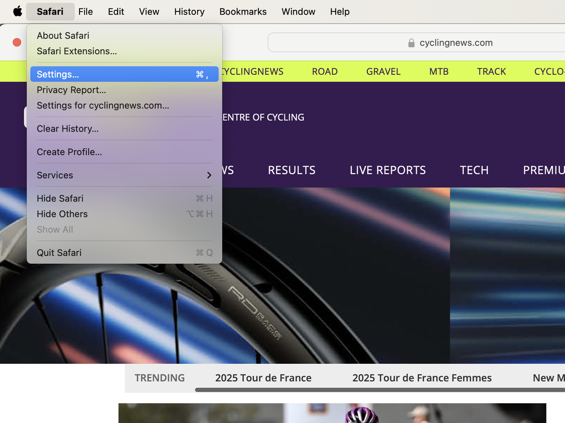Click the CYCLINGNEWS link in top bar
The height and width of the screenshot is (423, 565).
[252, 72]
